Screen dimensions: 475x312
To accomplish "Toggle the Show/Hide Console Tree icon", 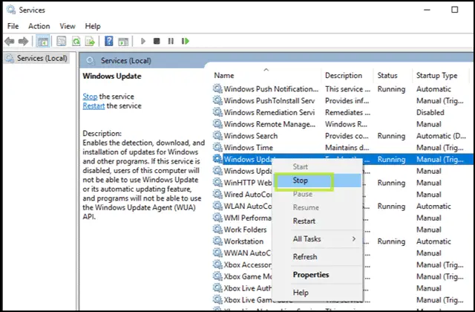I will point(43,41).
